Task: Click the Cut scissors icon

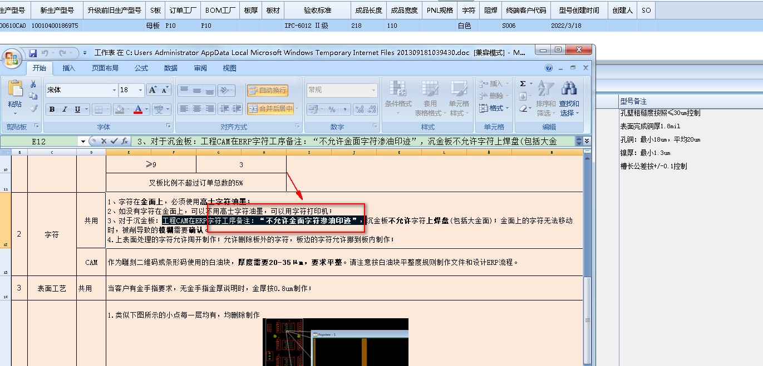Action: tap(33, 84)
